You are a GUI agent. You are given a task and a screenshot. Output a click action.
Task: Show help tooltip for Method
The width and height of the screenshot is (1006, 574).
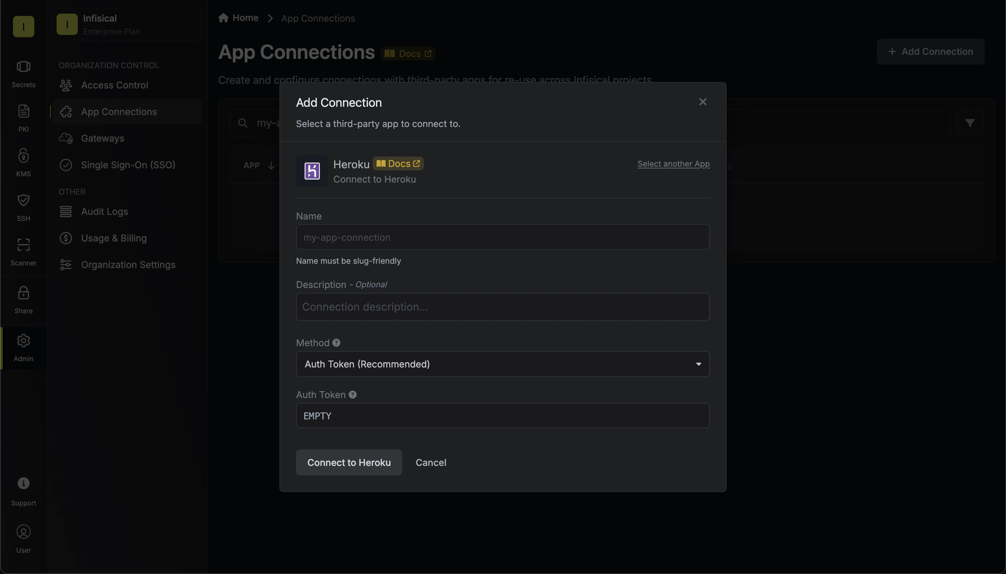(336, 343)
